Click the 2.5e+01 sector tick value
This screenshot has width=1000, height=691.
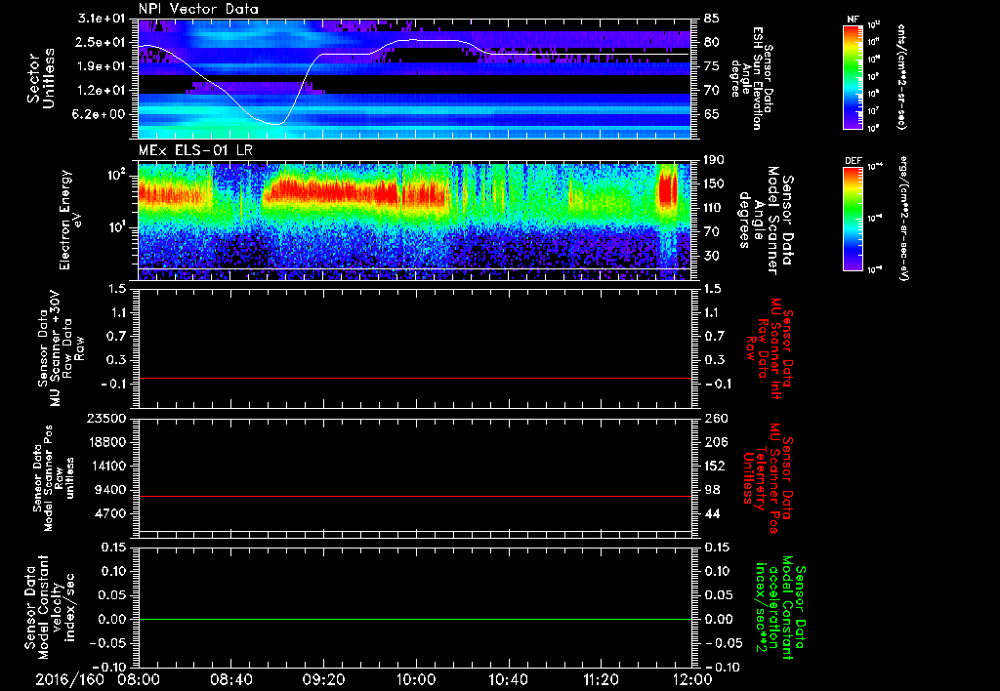pyautogui.click(x=103, y=42)
